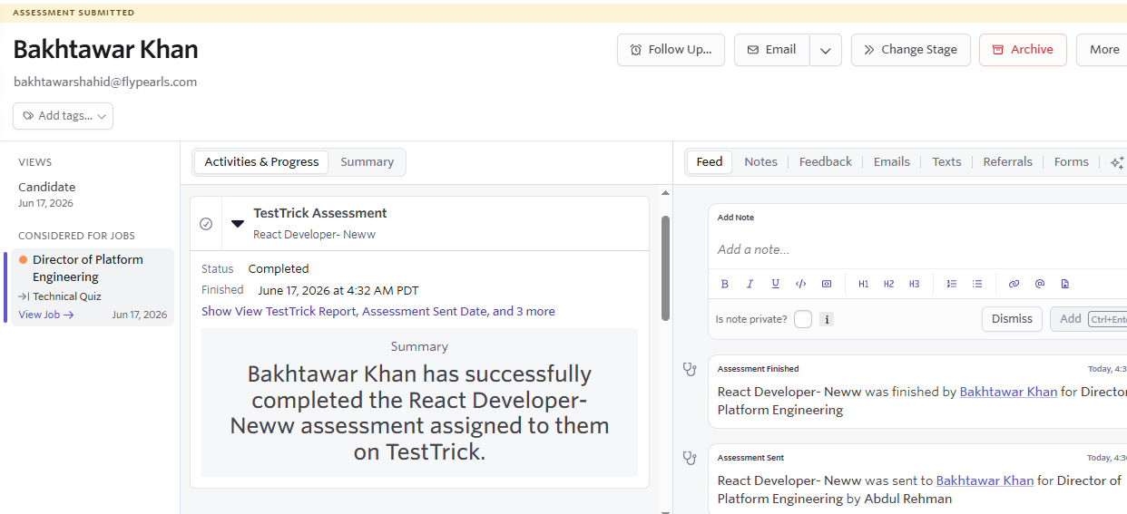Insert numbered list in note
This screenshot has width=1127, height=514.
pyautogui.click(x=952, y=284)
